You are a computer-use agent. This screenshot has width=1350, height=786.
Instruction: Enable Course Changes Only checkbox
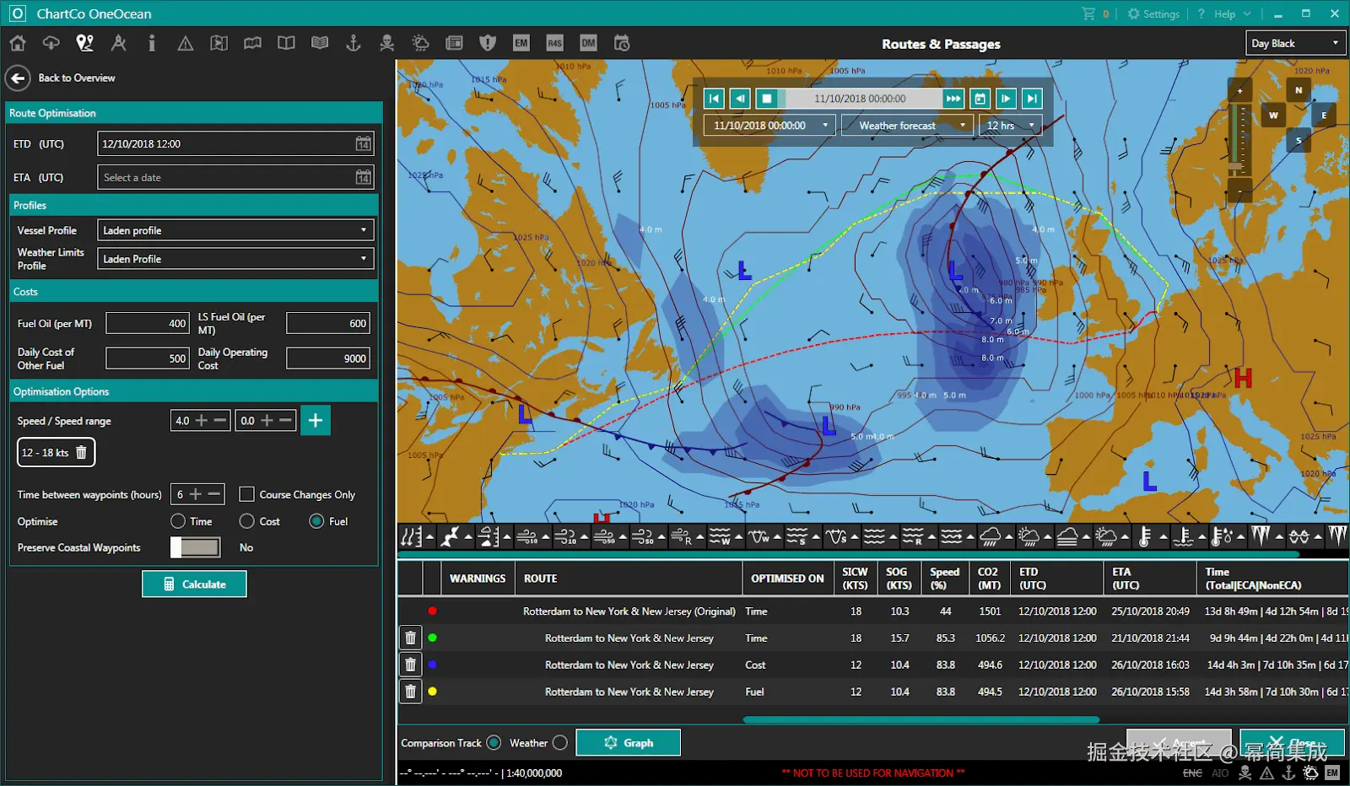[x=247, y=494]
